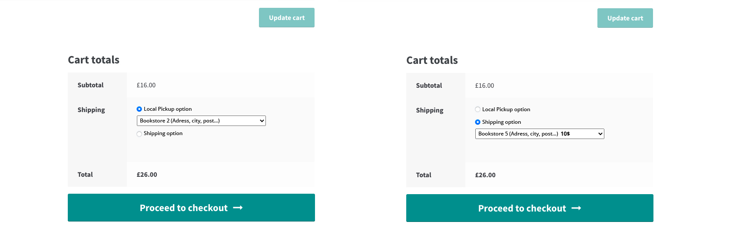Click arrow icon on Bookstore 2 cart's checkout button
The image size is (736, 248).
pyautogui.click(x=238, y=208)
